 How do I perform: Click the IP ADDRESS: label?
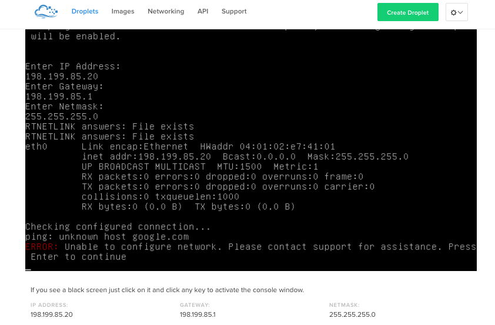pos(49,305)
